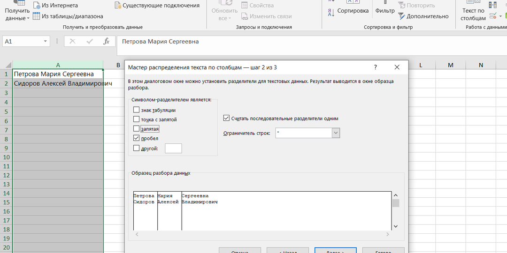This screenshot has height=253, width=507.
Task: Click the preview scroll left arrow
Action: tap(137, 235)
